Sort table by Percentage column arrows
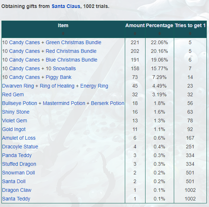The width and height of the screenshot is (209, 207). click(159, 33)
